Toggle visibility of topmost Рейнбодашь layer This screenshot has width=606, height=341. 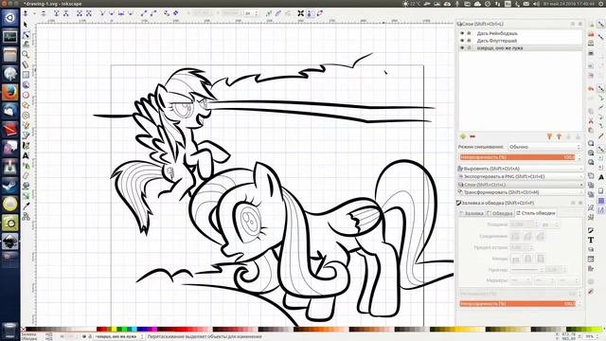[462, 34]
